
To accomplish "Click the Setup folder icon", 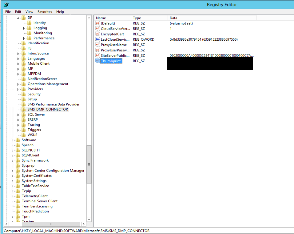I will coord(24,99).
